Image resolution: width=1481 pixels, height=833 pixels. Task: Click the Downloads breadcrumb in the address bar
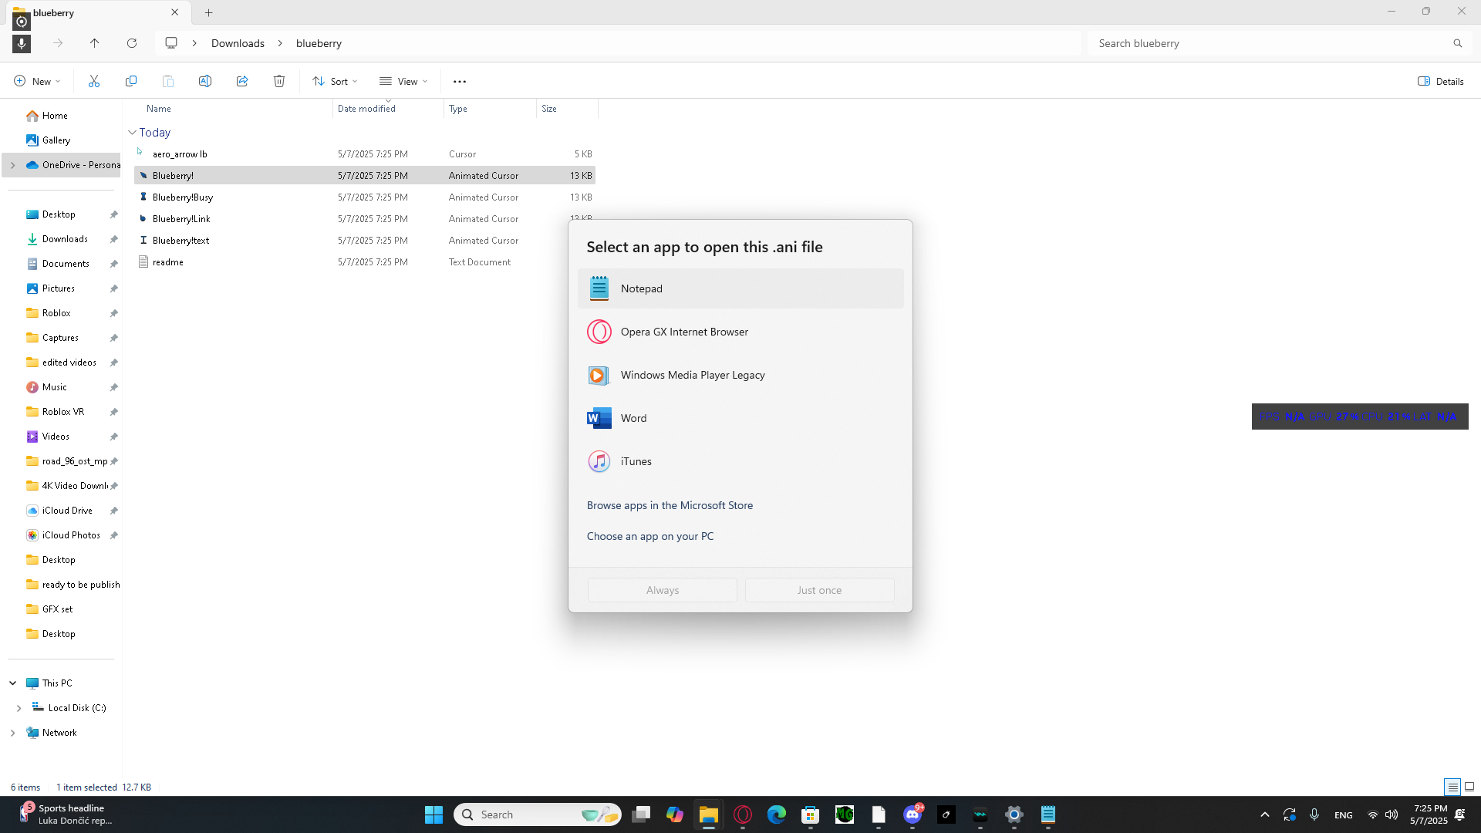click(238, 43)
